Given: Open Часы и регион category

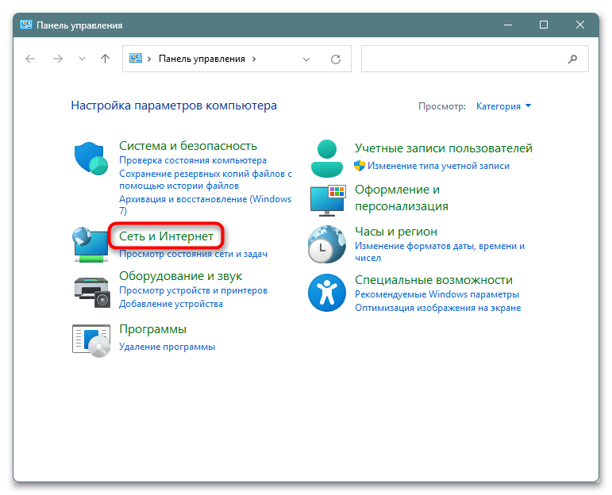Looking at the screenshot, I should (396, 232).
